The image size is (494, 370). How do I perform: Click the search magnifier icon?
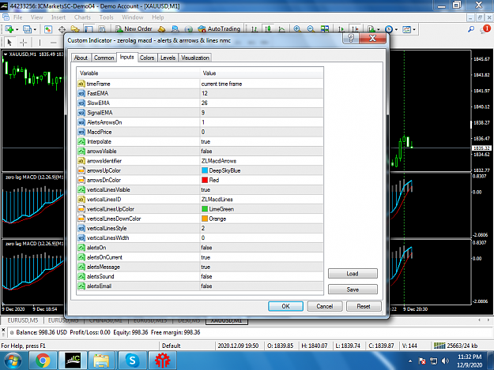(x=471, y=29)
